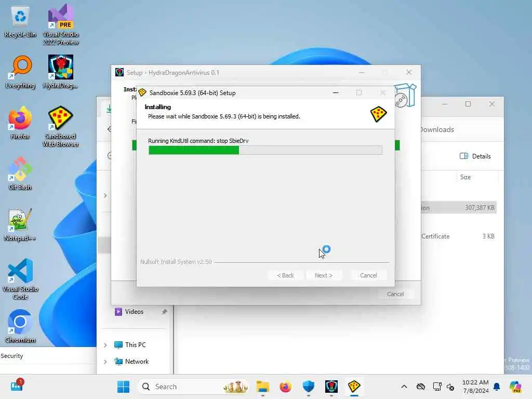Expand the This PC tree node
The width and height of the screenshot is (532, 399).
(x=105, y=345)
